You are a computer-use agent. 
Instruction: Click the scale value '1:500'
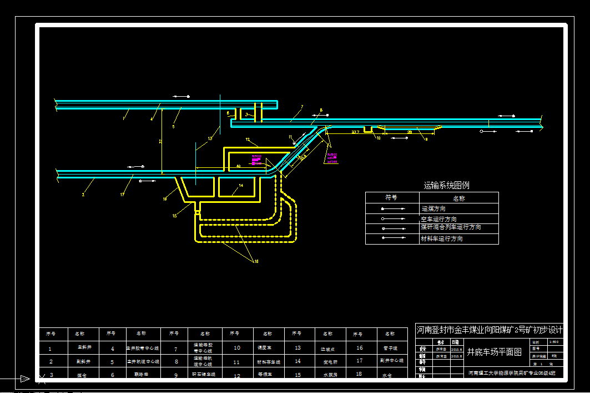[553, 342]
